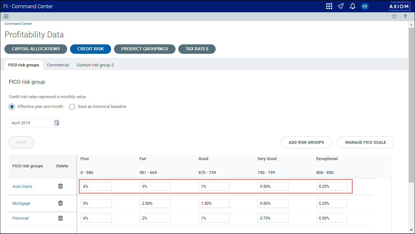Edit Personal Poor rate 6%
The width and height of the screenshot is (415, 234).
(x=96, y=218)
